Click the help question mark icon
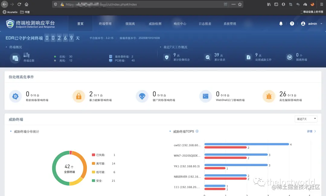Image resolution: width=326 pixels, height=196 pixels. (292, 23)
